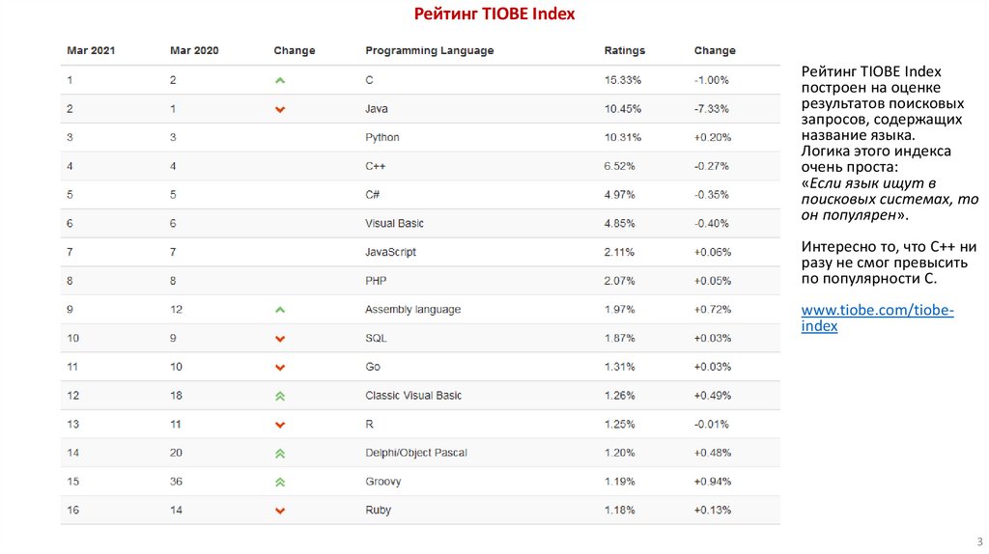
Task: Click the double up arrow beside Groovy
Action: coord(280,482)
